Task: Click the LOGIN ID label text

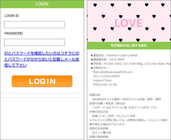Action: (x=11, y=16)
